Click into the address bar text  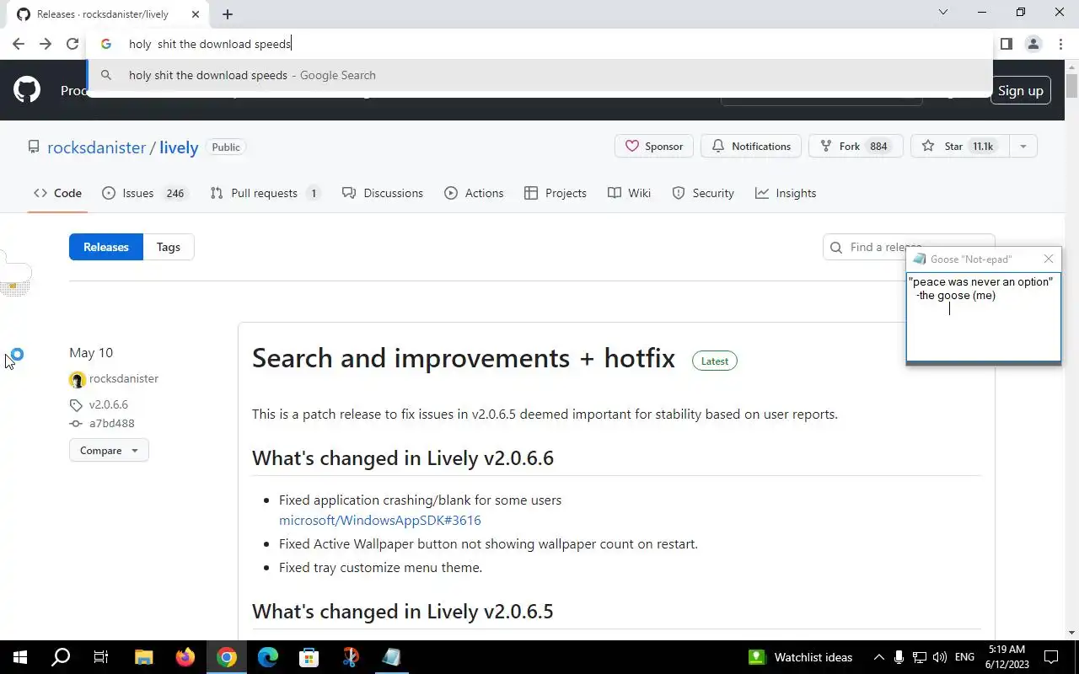coord(210,44)
